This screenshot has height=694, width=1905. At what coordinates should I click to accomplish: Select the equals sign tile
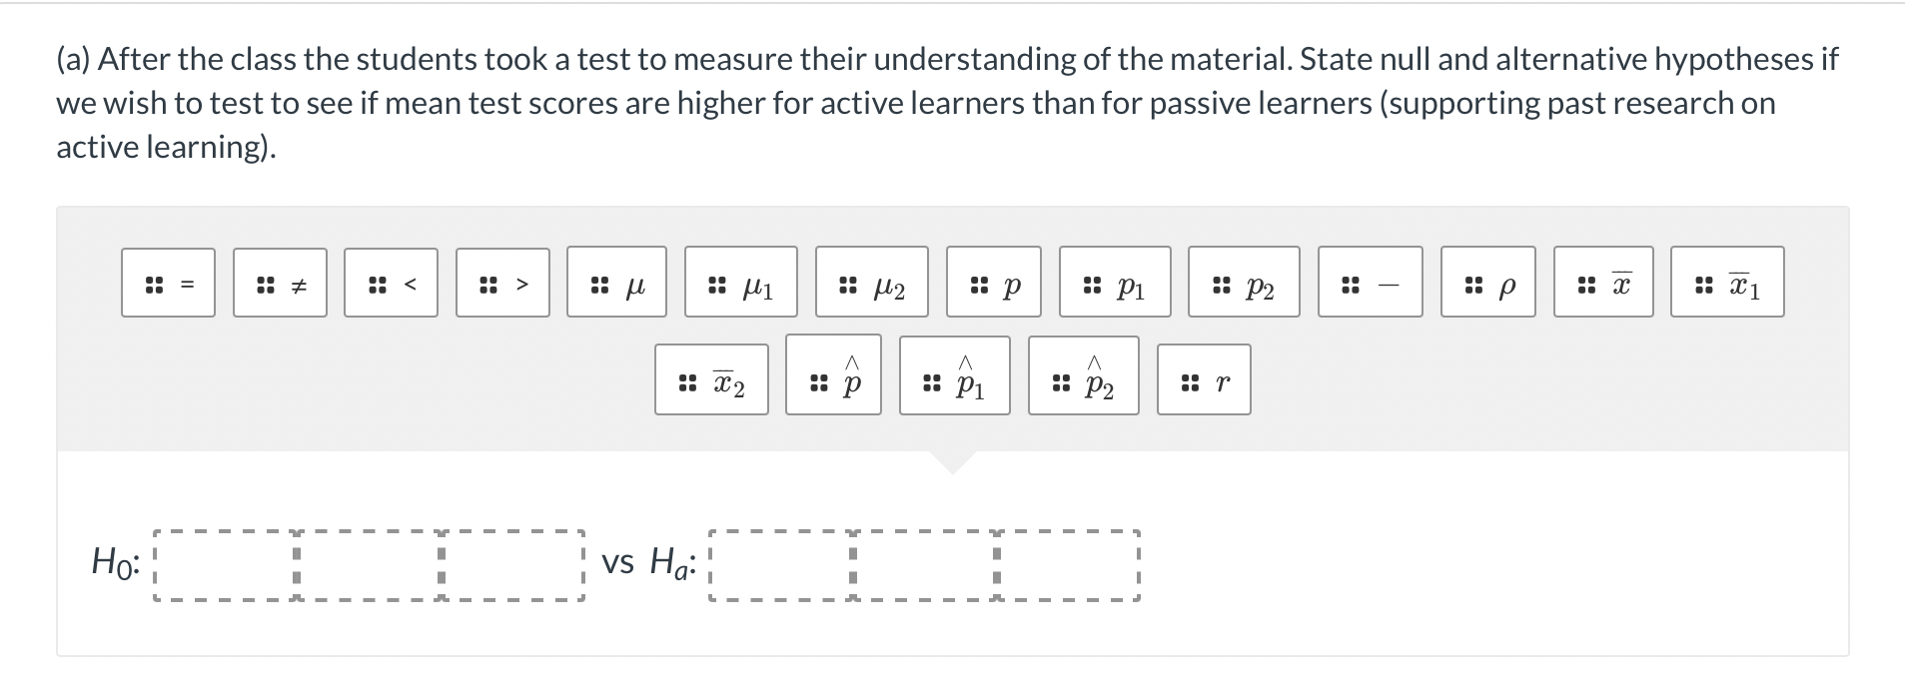pyautogui.click(x=168, y=283)
